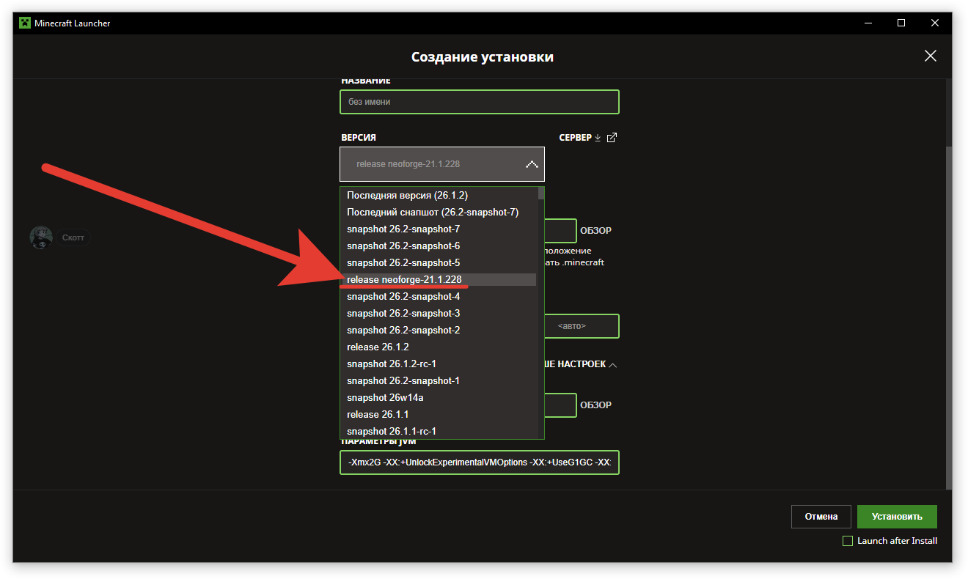Select "release 26.1.2" option
The width and height of the screenshot is (968, 579).
pos(439,347)
